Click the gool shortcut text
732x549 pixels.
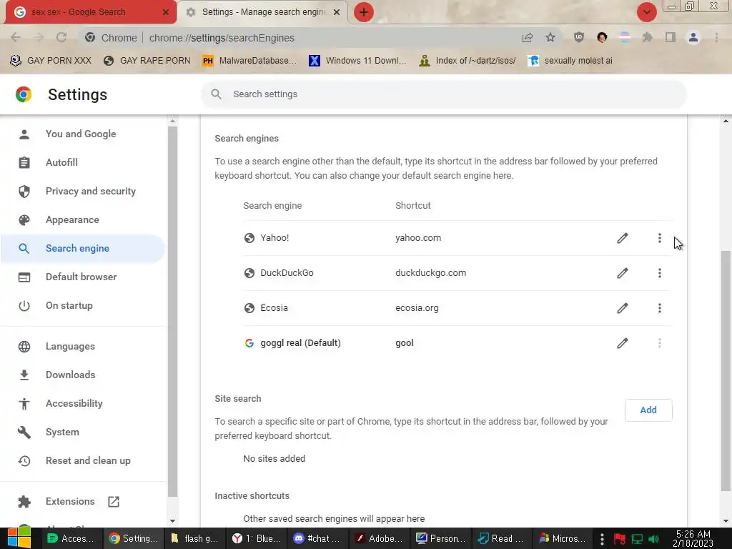click(x=405, y=343)
